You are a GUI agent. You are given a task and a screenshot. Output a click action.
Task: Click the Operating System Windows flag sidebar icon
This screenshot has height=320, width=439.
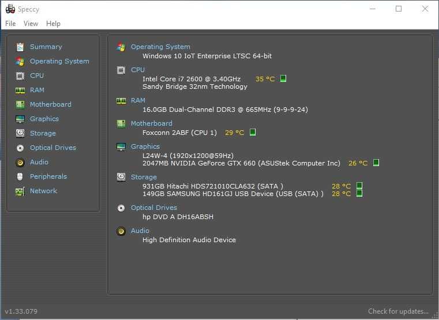(20, 61)
